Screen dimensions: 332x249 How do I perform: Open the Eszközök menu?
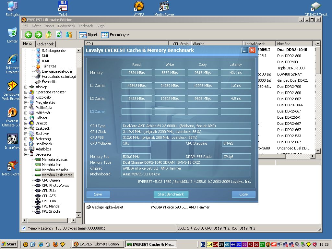pyautogui.click(x=86, y=26)
